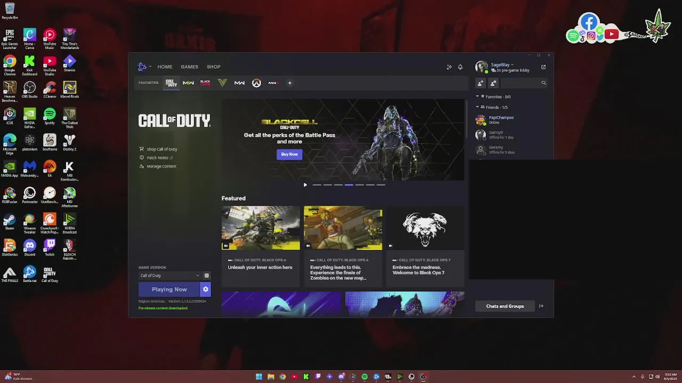Click the Add a Friend icon
The image size is (682, 383).
click(x=481, y=83)
